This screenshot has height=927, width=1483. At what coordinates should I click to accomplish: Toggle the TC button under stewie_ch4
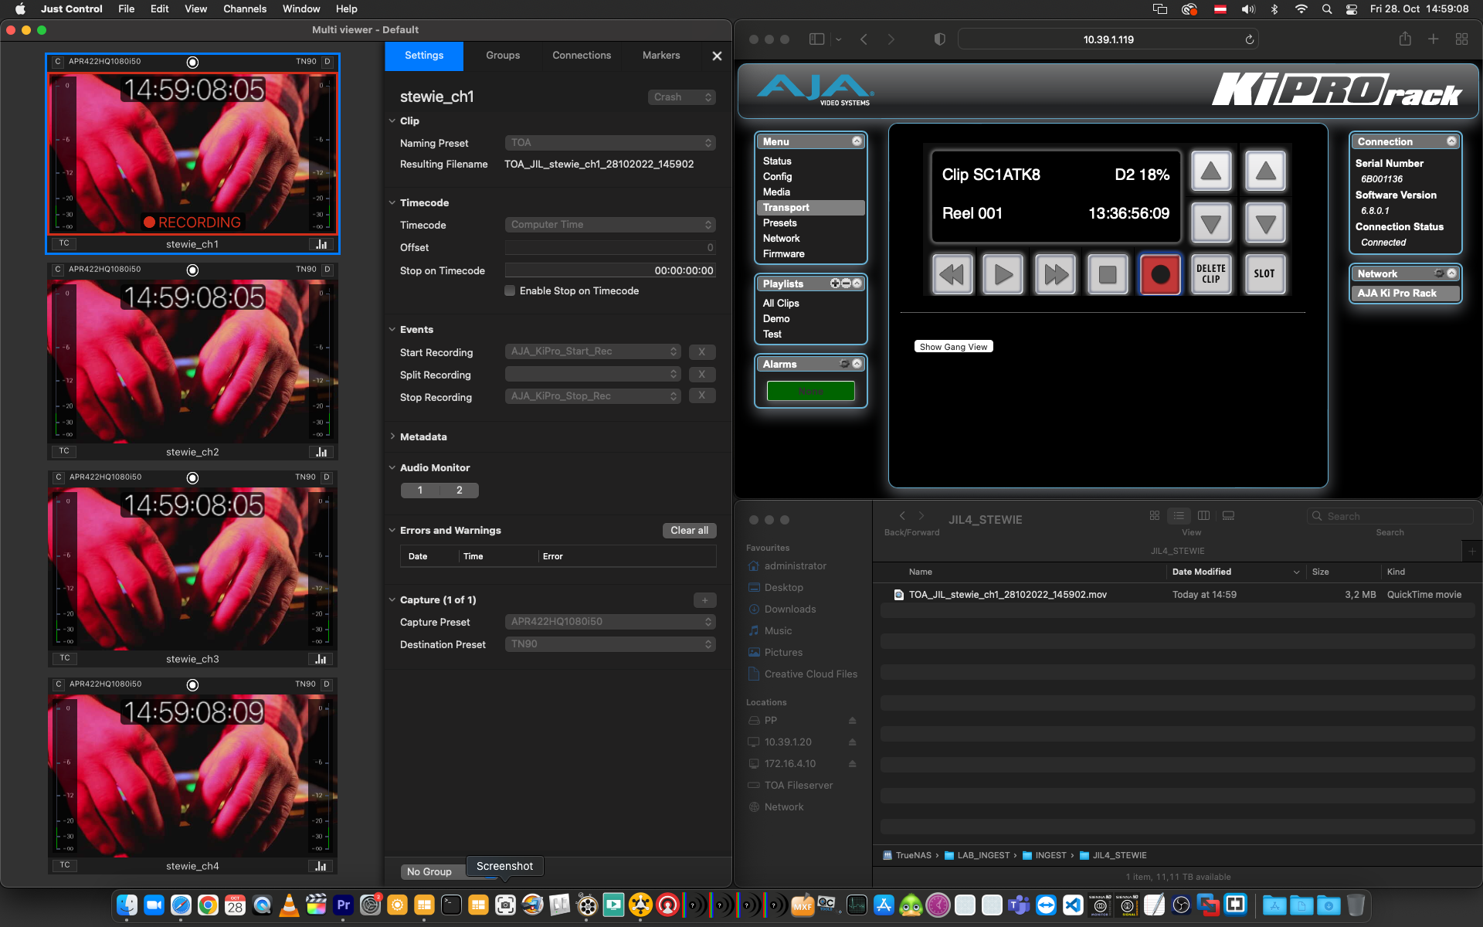(64, 866)
